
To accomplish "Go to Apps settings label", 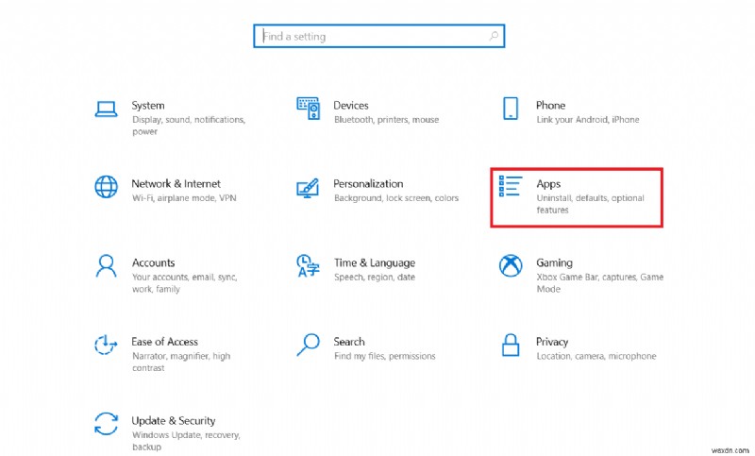I will (548, 184).
